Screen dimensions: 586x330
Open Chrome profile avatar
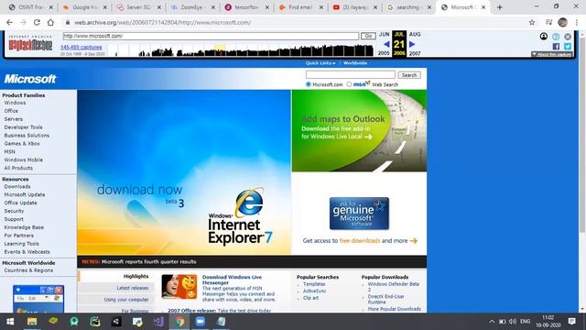pos(562,22)
